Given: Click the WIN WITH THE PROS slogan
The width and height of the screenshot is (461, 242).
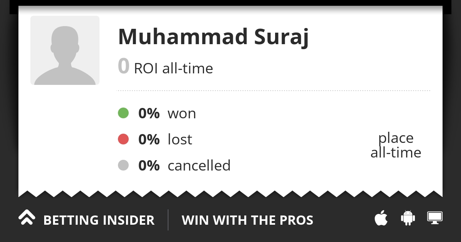Looking at the screenshot, I should pyautogui.click(x=247, y=220).
